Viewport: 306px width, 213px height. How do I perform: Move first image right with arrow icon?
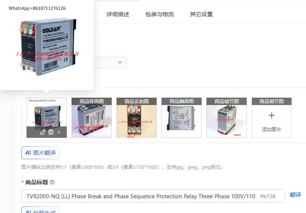click(x=59, y=132)
